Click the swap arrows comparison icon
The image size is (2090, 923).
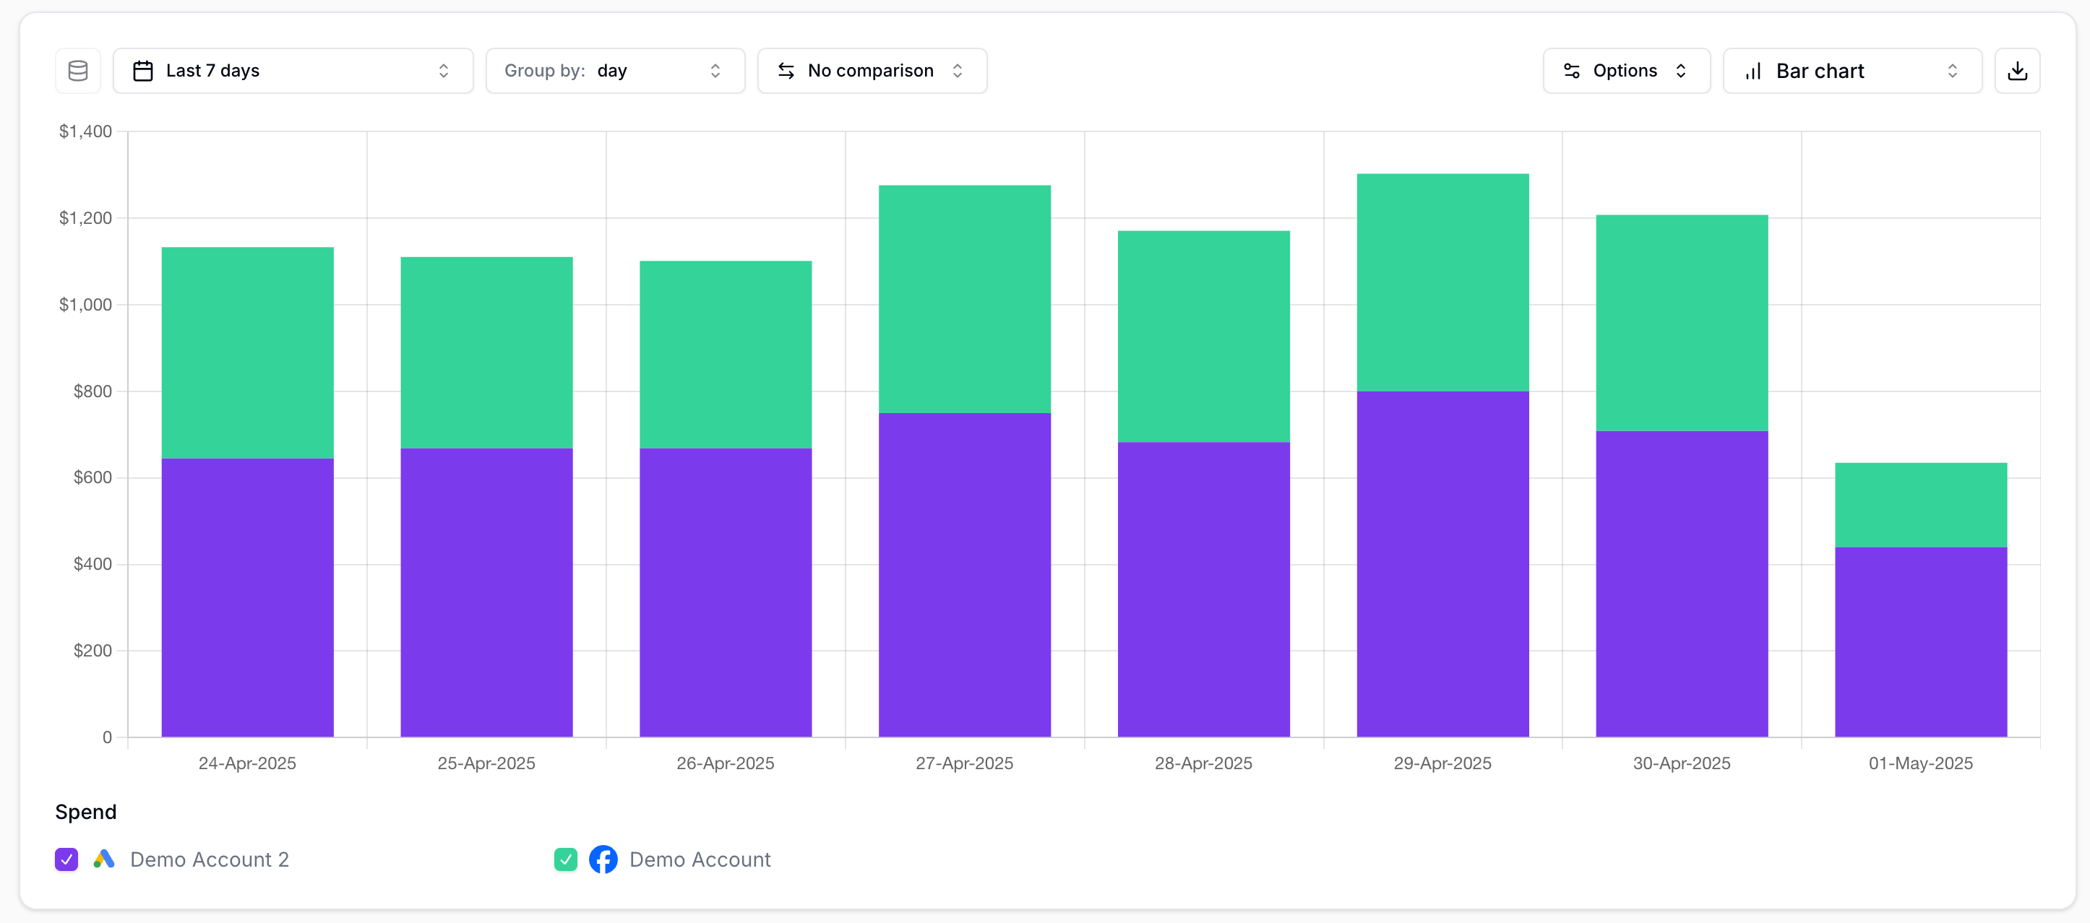786,71
